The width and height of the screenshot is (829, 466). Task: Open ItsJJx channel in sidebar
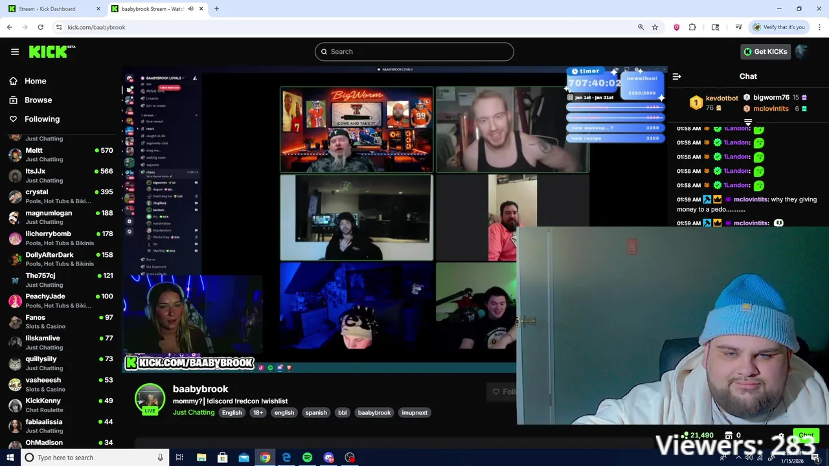[x=61, y=175]
